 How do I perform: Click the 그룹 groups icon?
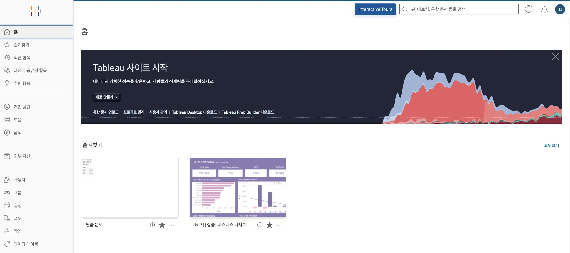[x=7, y=193]
